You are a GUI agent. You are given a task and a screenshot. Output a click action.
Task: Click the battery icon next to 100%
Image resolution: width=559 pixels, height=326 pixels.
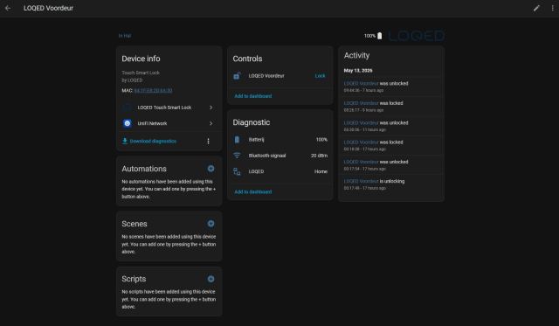pyautogui.click(x=380, y=36)
